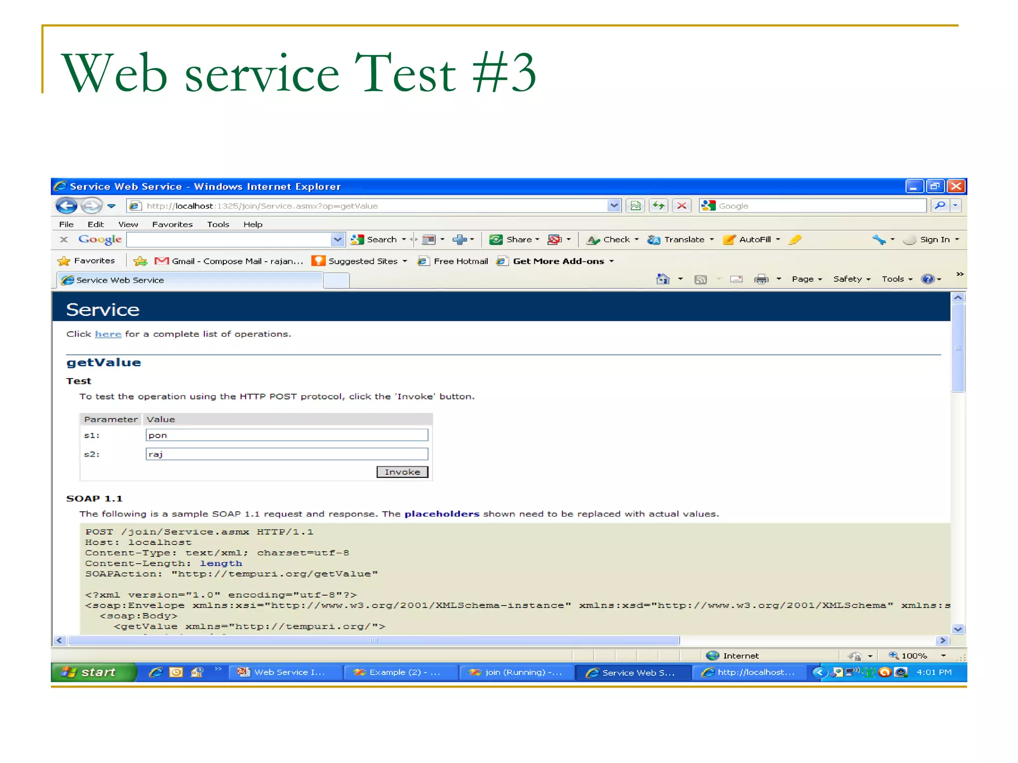1018x763 pixels.
Task: Click the AutoFill toolbar button
Action: click(x=747, y=240)
